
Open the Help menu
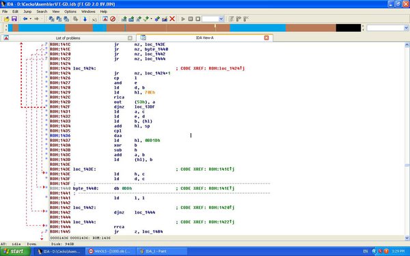(x=104, y=12)
